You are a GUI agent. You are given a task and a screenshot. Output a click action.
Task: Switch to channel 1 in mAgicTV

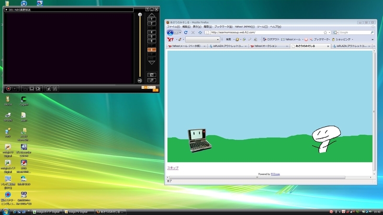click(x=152, y=19)
